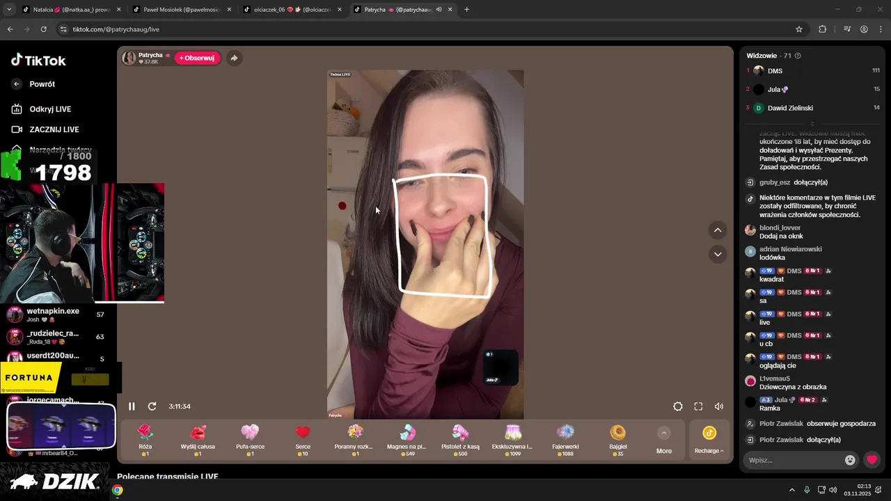Open the browser tab search dropdown

9,10
